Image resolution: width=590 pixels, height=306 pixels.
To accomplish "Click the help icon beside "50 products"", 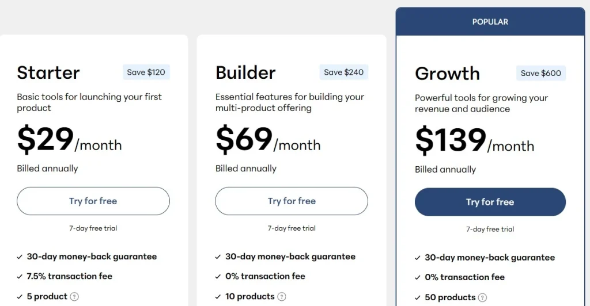I will point(482,298).
